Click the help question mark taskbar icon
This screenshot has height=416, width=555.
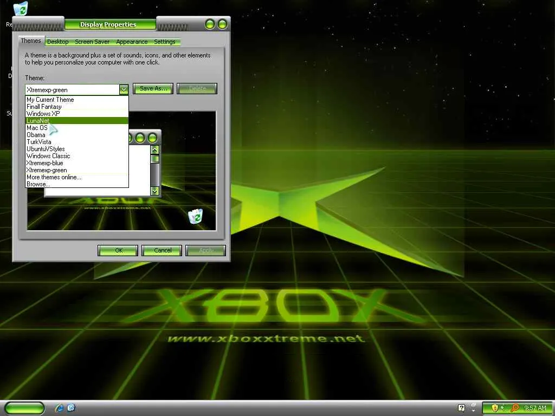click(461, 408)
